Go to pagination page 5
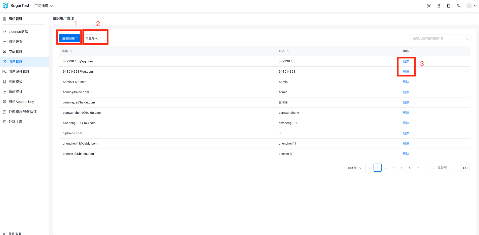479x235 pixels. click(x=410, y=168)
